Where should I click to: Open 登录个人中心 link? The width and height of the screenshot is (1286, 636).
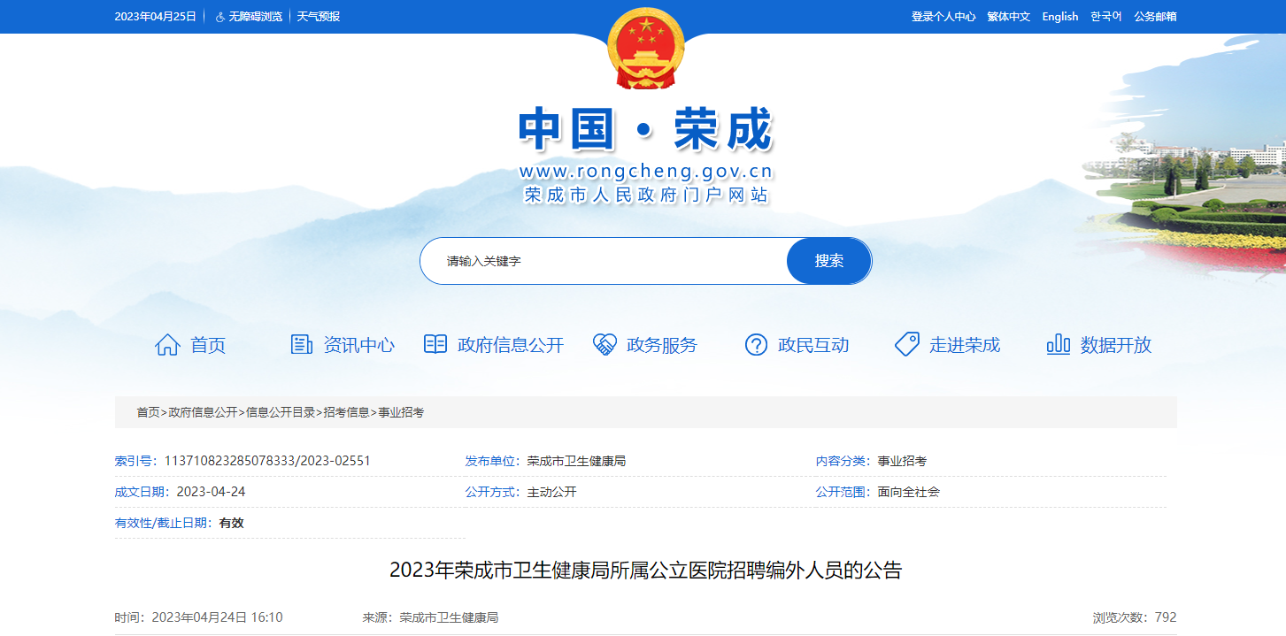coord(943,17)
